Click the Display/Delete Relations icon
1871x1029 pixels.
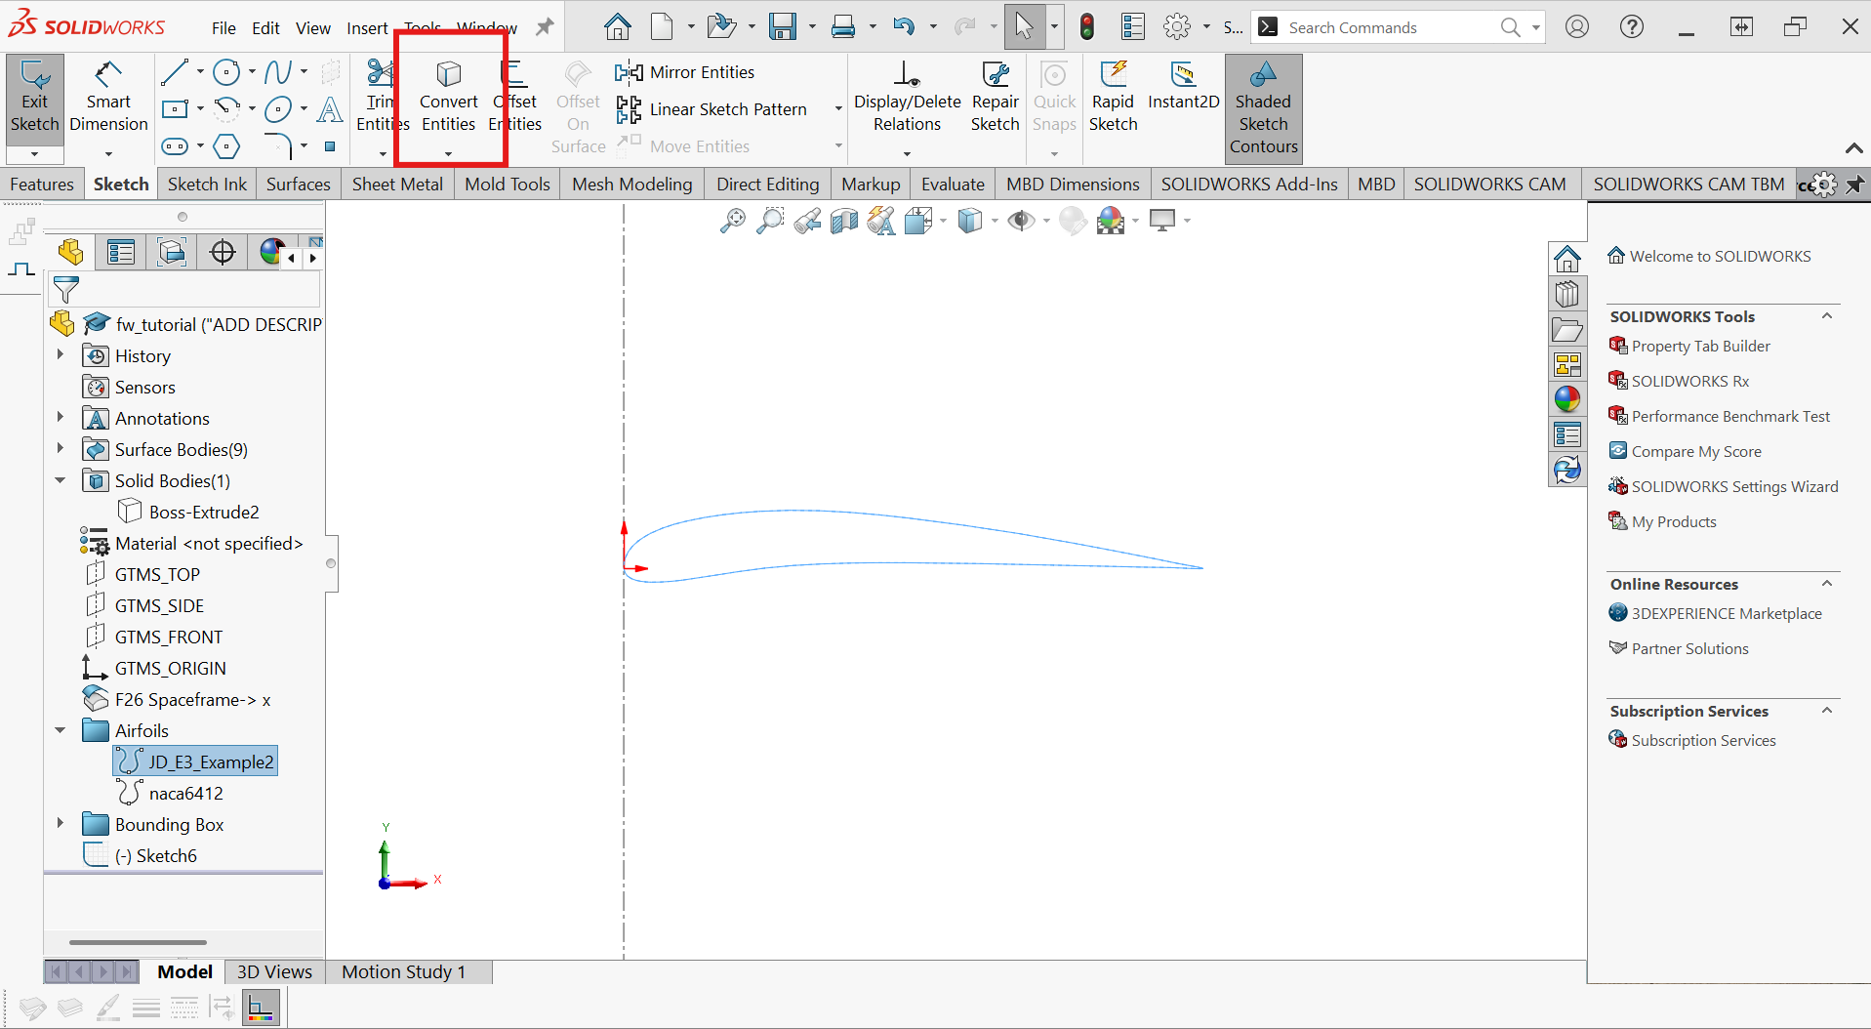[907, 100]
